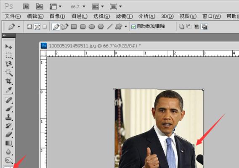Image resolution: width=239 pixels, height=168 pixels.
Task: Select the Clone Stamp tool
Action: click(x=8, y=117)
